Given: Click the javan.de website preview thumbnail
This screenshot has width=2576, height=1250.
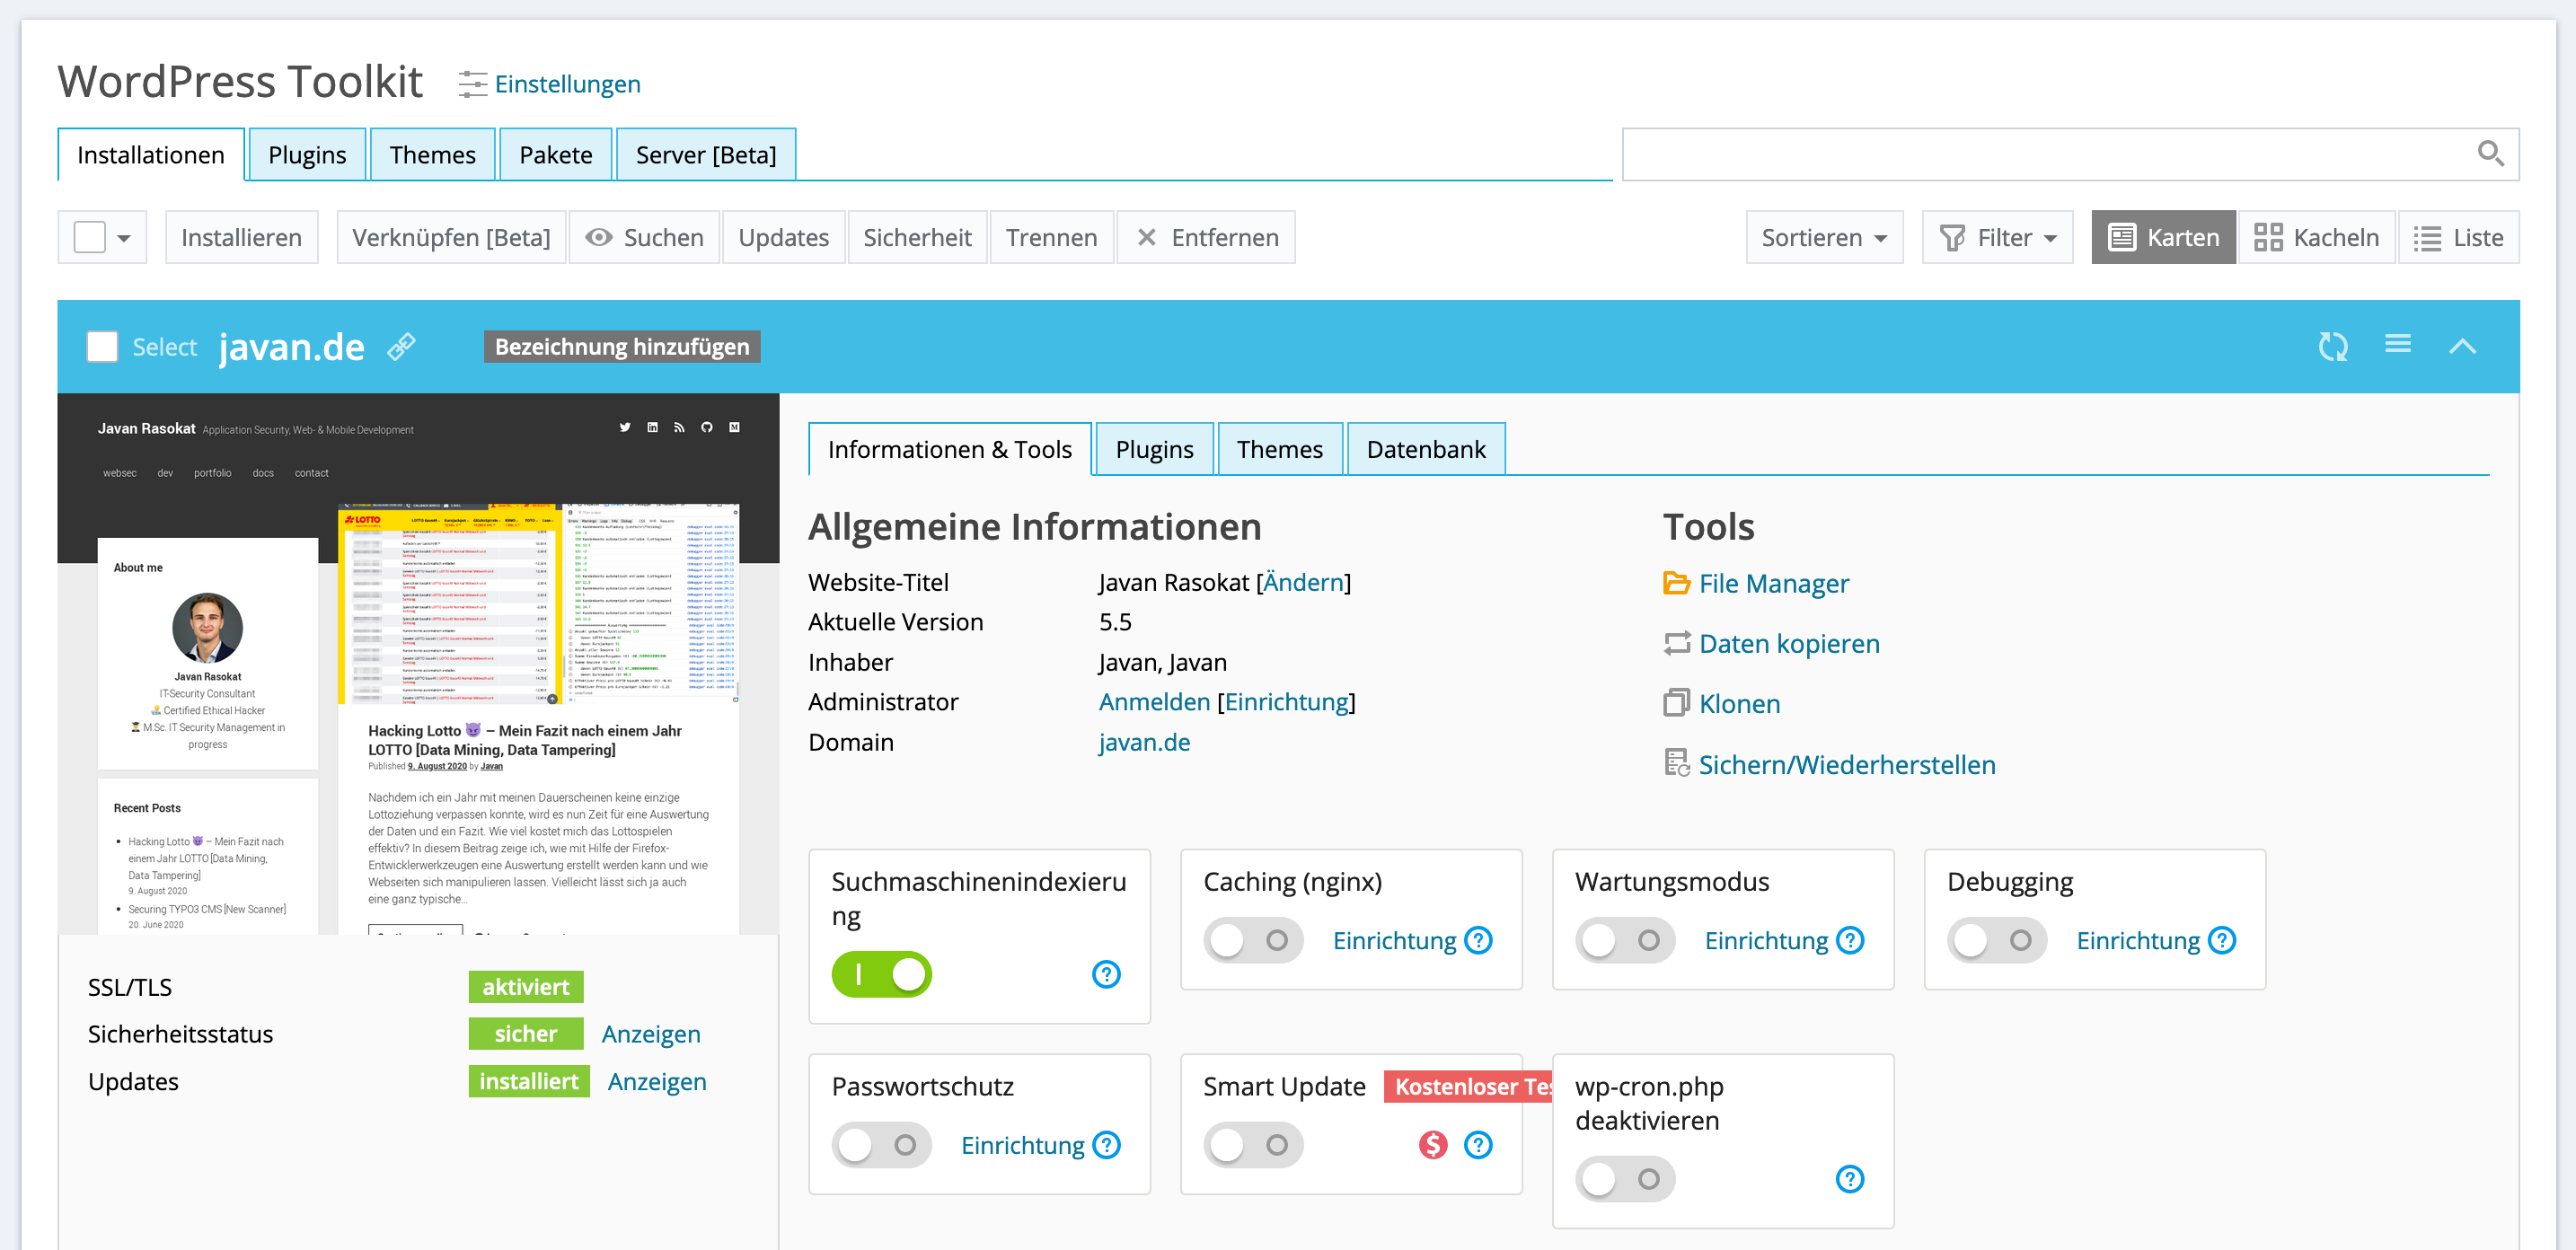Looking at the screenshot, I should 418,664.
